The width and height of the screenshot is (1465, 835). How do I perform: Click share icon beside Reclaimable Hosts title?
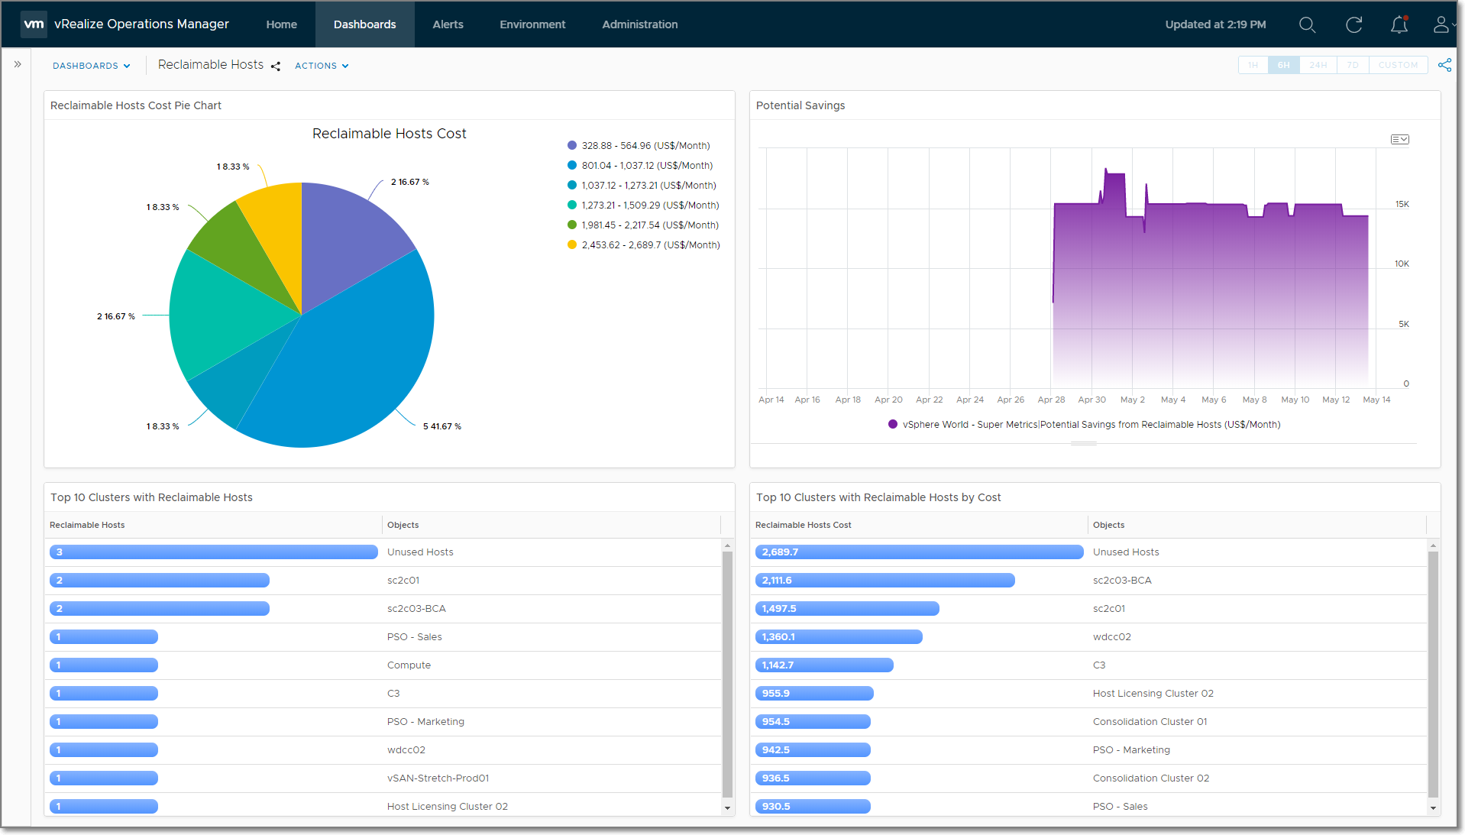[276, 66]
